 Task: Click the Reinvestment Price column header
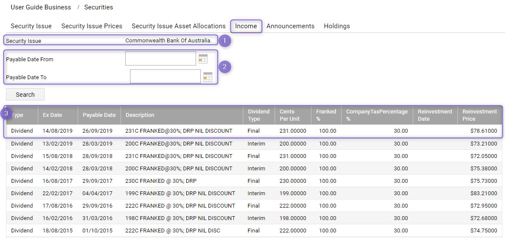point(480,115)
